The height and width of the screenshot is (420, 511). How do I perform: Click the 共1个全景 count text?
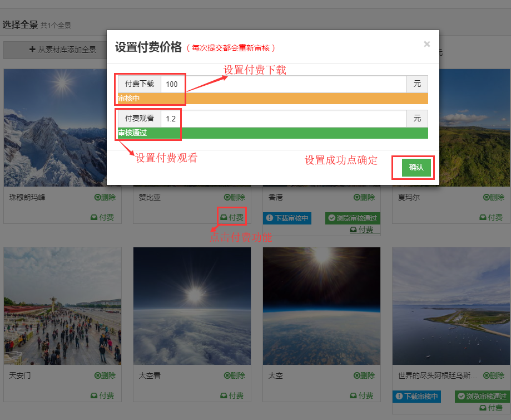point(56,26)
